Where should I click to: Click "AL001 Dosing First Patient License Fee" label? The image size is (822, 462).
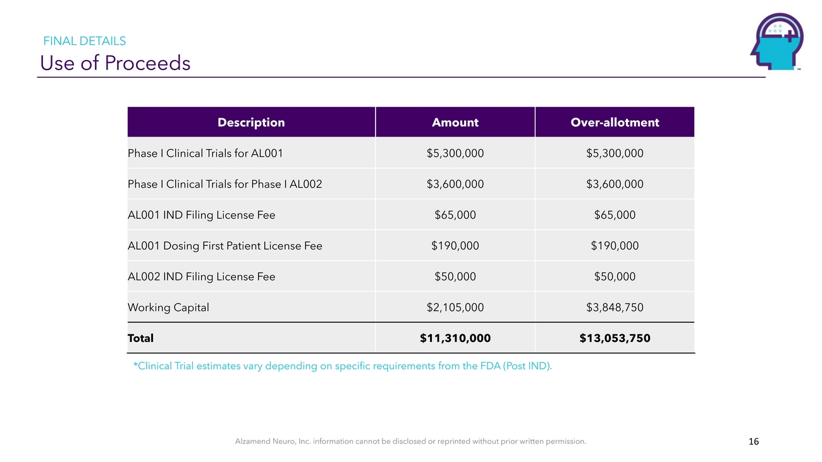click(x=224, y=246)
